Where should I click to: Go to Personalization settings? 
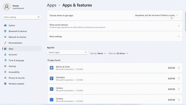tap(22, 43)
